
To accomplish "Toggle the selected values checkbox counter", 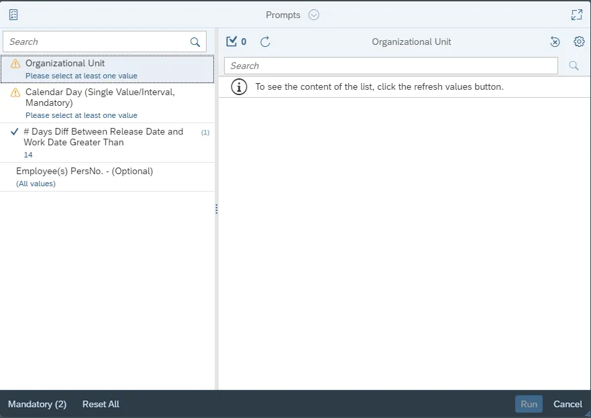I will 236,42.
